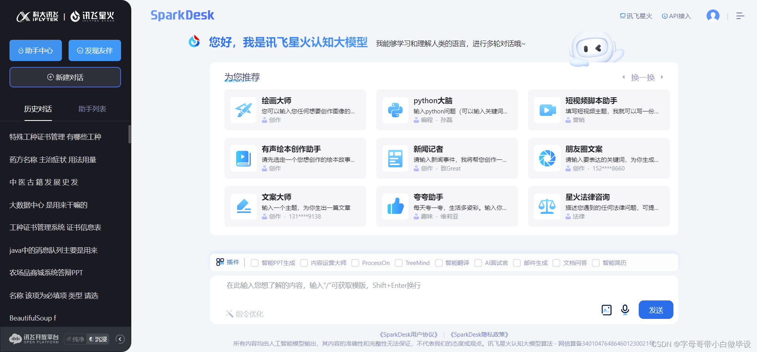Click previous arrow beside 换一换
This screenshot has width=757, height=352.
click(623, 77)
